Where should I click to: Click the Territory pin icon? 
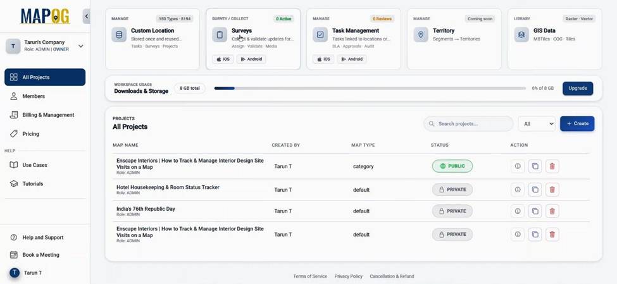[x=421, y=35]
